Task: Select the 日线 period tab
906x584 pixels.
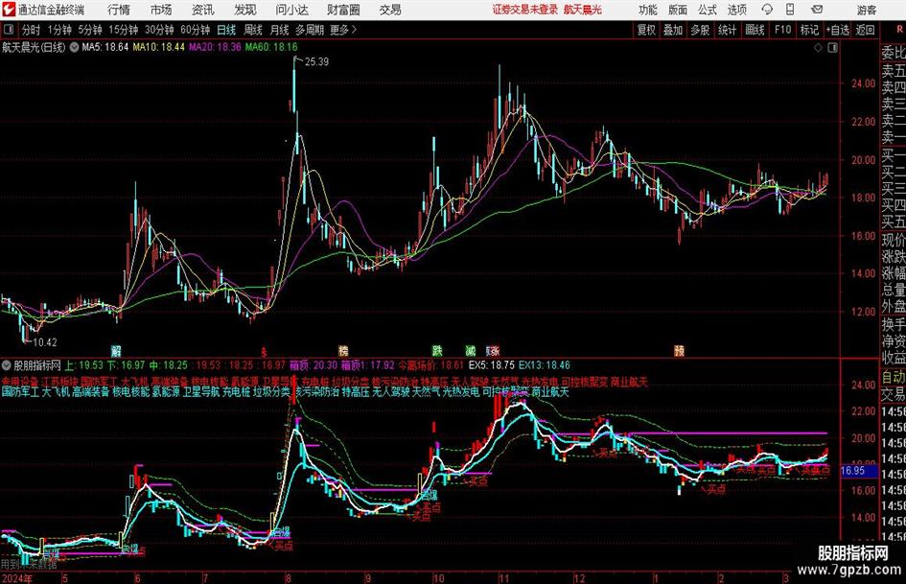Action: click(226, 30)
